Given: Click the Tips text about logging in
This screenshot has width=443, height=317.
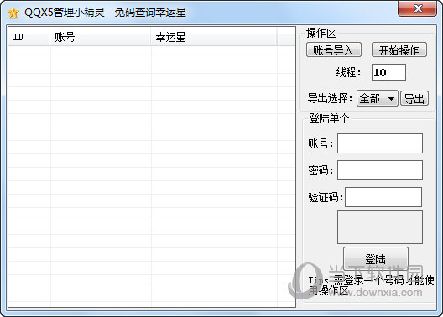Looking at the screenshot, I should click(371, 285).
